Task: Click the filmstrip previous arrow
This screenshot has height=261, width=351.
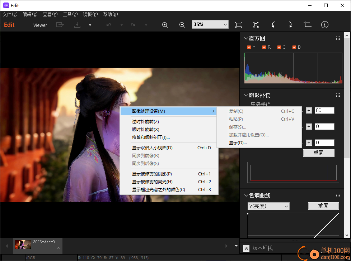Action: pyautogui.click(x=7, y=246)
